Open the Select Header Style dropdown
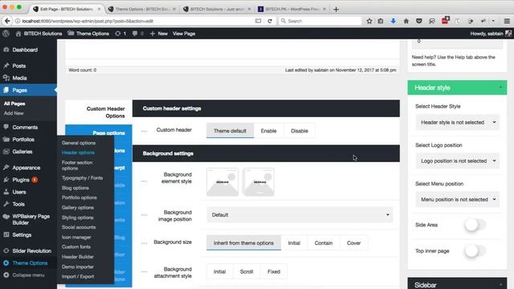This screenshot has height=289, width=514. point(457,122)
